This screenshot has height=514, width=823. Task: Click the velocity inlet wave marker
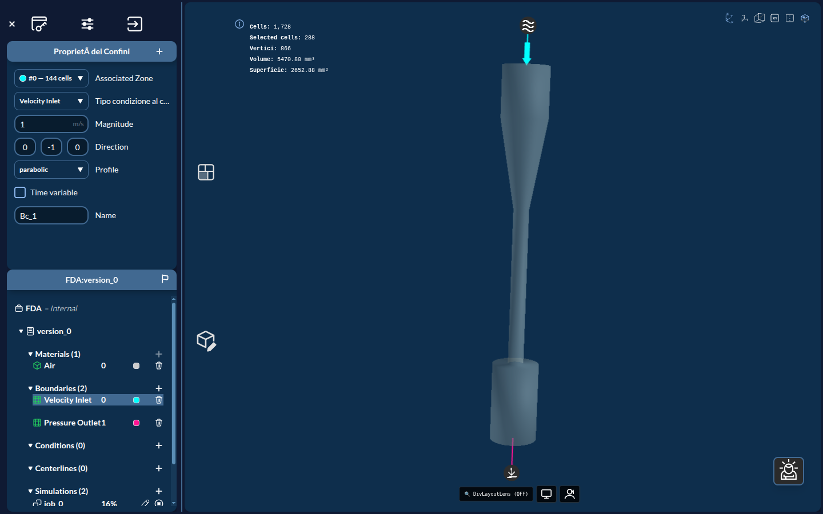(528, 26)
